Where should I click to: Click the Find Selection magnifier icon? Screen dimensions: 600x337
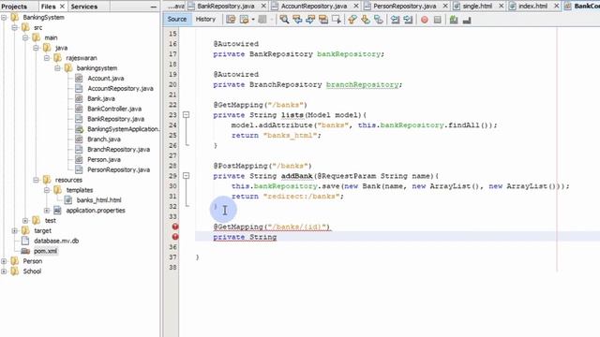[284, 20]
